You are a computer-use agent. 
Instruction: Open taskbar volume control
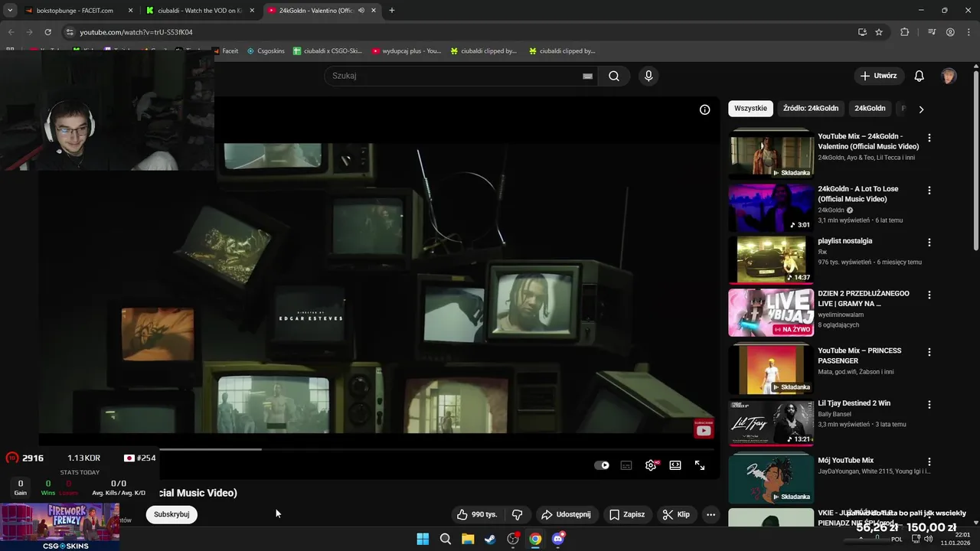click(928, 539)
